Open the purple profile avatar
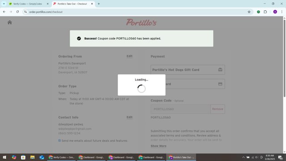Image resolution: width=286 pixels, height=161 pixels. pos(275,12)
